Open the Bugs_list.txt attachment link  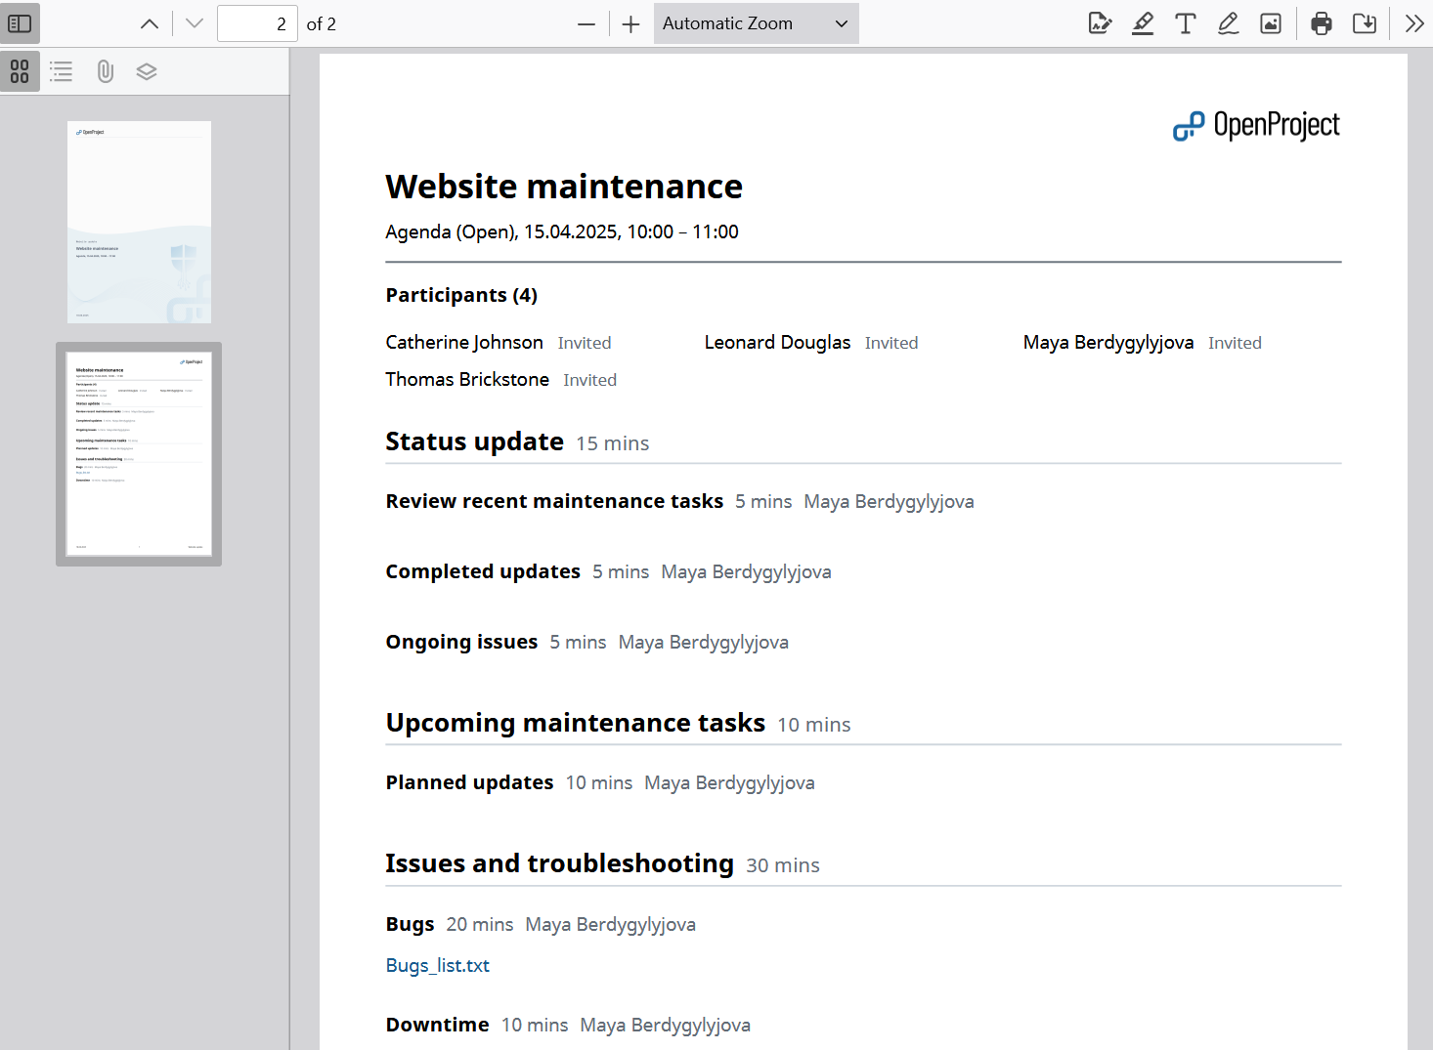[437, 965]
